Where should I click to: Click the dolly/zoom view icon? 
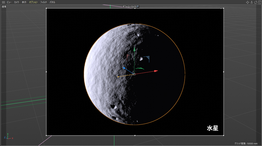click(252, 2)
